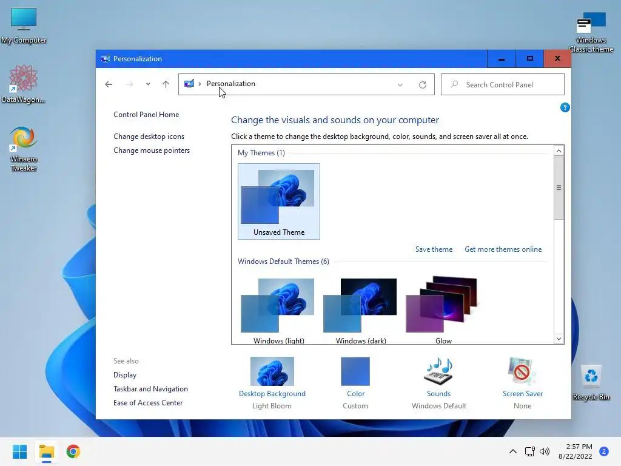Screen dimensions: 621x466
Task: Open the clock showing 2:57 PM
Action: tap(576, 451)
